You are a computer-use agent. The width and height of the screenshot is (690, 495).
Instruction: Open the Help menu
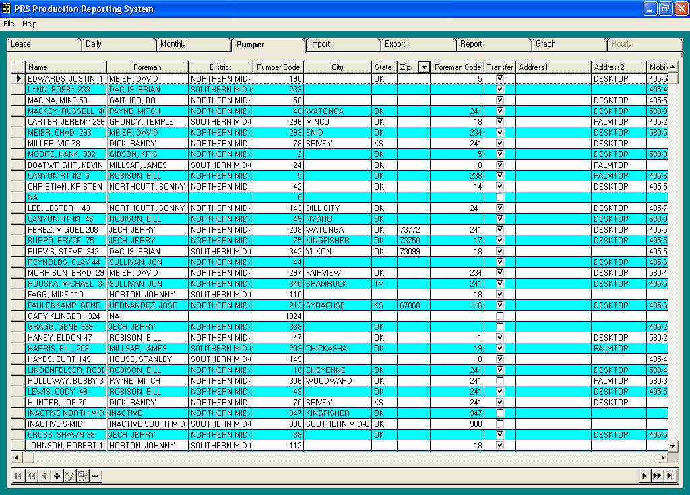coord(28,24)
